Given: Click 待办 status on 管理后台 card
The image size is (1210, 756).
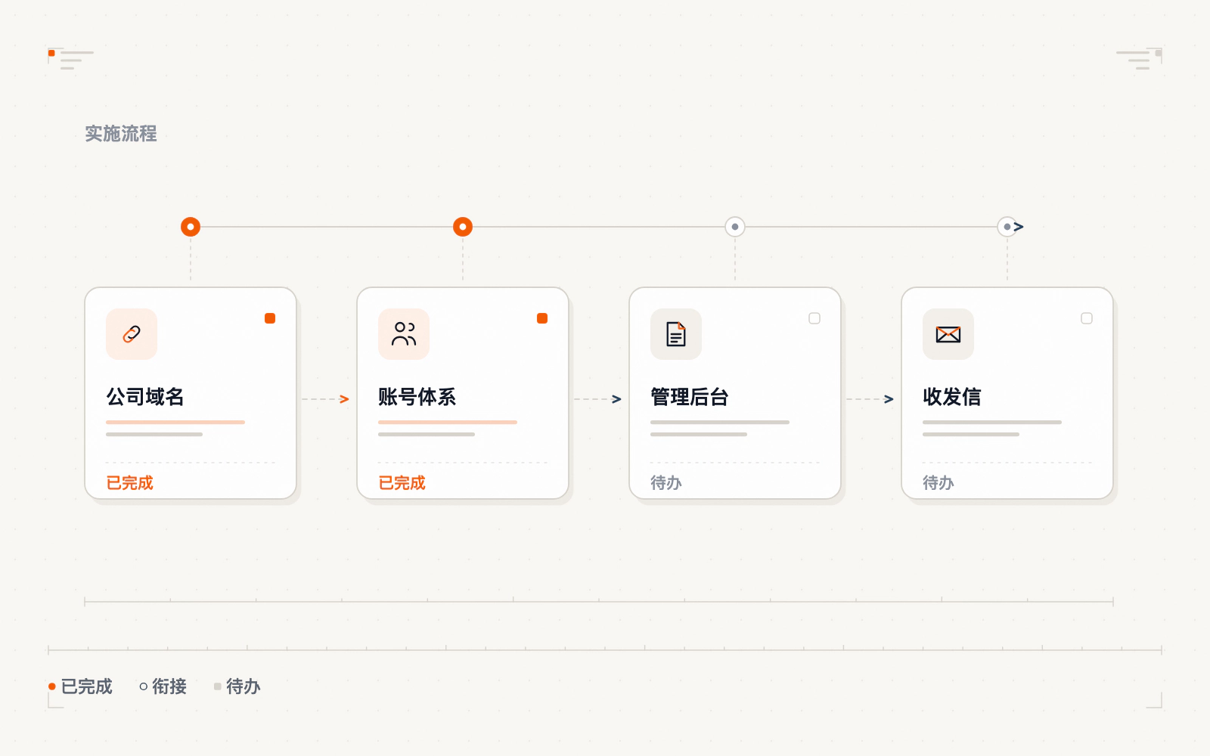Looking at the screenshot, I should [x=666, y=482].
